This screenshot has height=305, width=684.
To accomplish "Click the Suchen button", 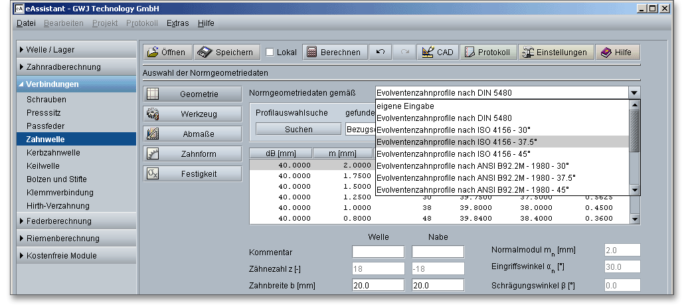I will pos(298,130).
